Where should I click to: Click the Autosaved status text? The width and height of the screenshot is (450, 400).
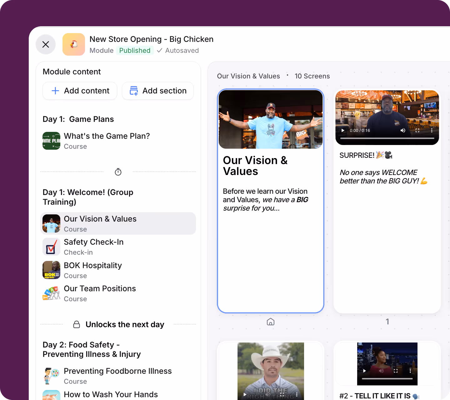click(182, 50)
